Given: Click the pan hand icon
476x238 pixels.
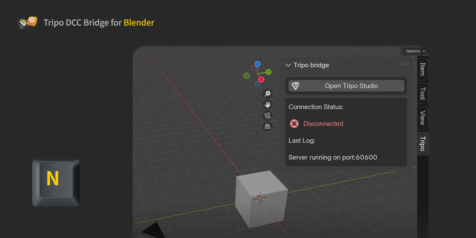Looking at the screenshot, I should point(267,104).
